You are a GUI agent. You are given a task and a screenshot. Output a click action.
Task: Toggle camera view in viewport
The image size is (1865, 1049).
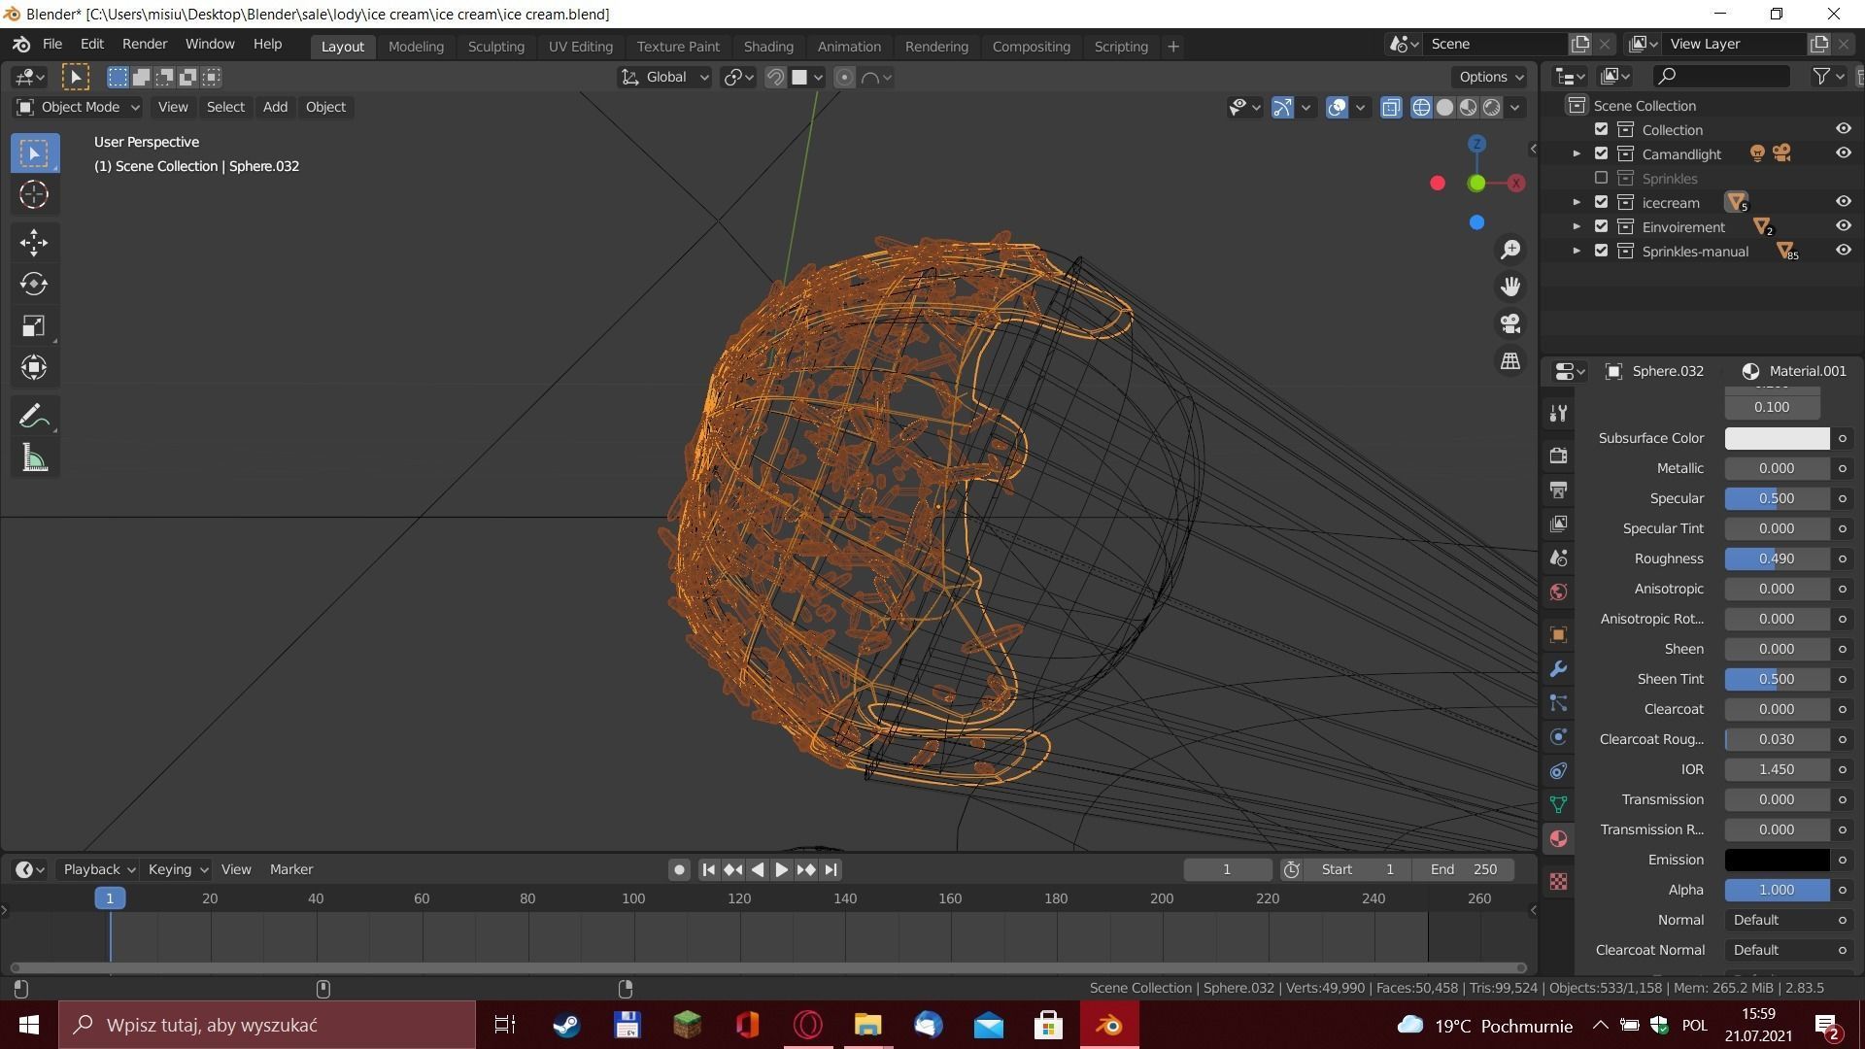1510,323
